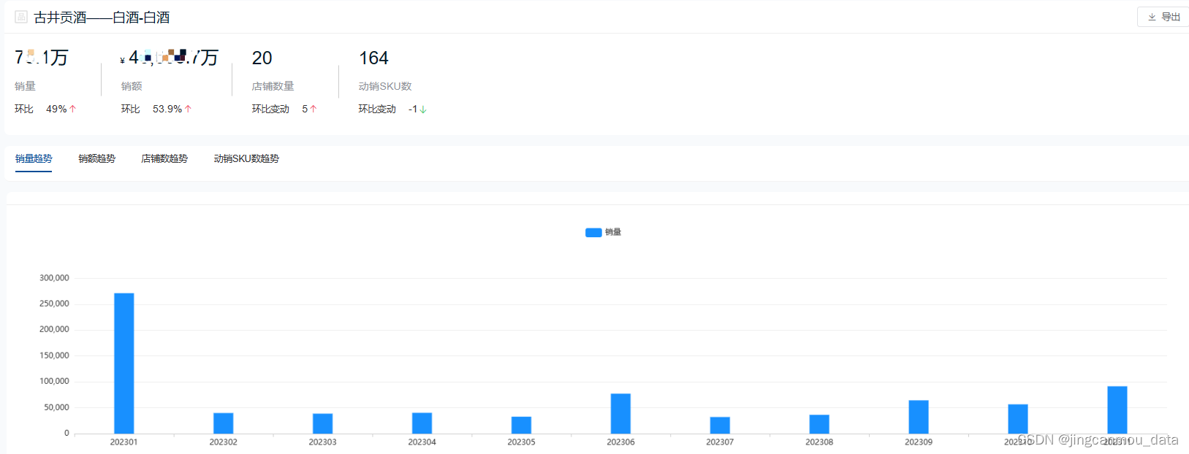Select the 202304 bar in chart
The height and width of the screenshot is (454, 1189).
tap(422, 423)
